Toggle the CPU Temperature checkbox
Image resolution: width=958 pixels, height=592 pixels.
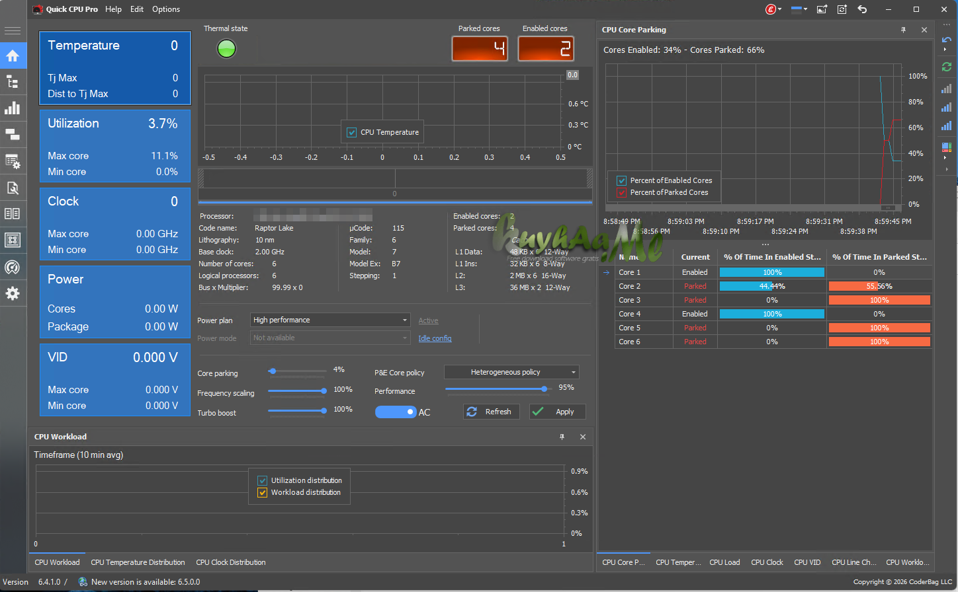[352, 132]
